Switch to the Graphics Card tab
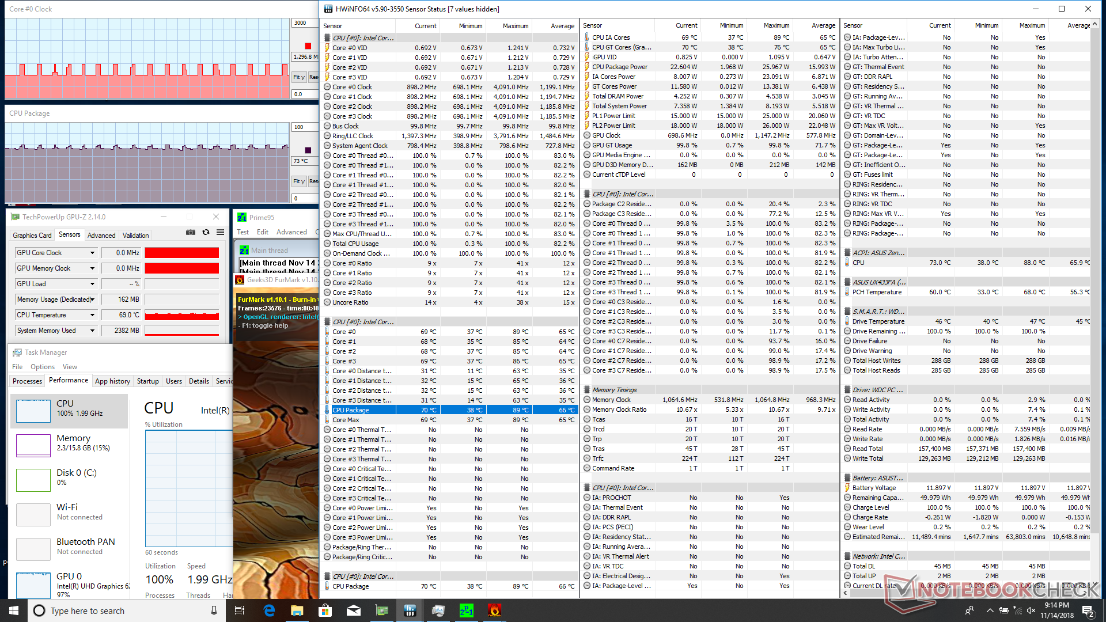 [x=32, y=235]
